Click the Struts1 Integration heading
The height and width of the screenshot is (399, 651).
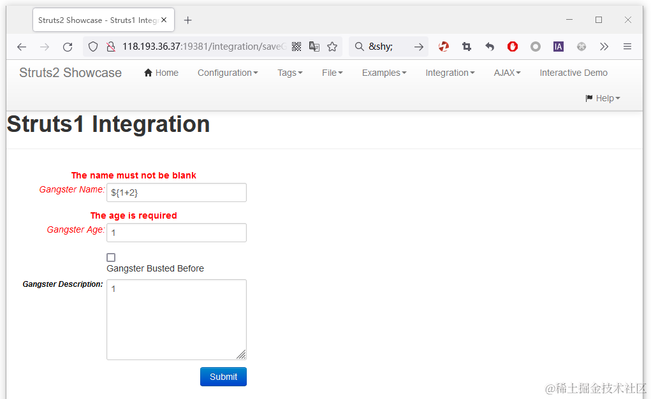[108, 124]
